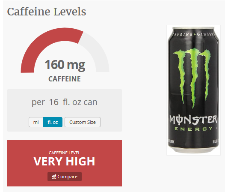This screenshot has height=192, width=225.
Task: Click the 160 mg caffeine value
Action: click(x=65, y=65)
